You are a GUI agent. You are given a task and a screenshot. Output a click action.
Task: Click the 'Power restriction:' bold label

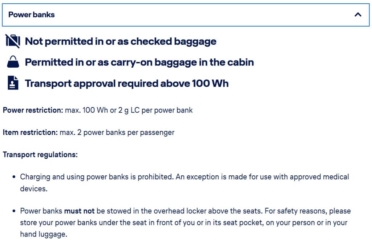coord(33,110)
